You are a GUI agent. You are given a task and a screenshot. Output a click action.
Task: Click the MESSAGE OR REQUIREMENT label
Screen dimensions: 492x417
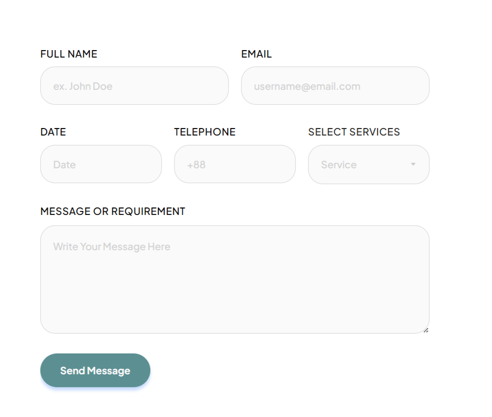[113, 211]
